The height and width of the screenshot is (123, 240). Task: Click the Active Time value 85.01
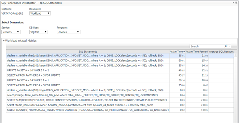click(182, 56)
